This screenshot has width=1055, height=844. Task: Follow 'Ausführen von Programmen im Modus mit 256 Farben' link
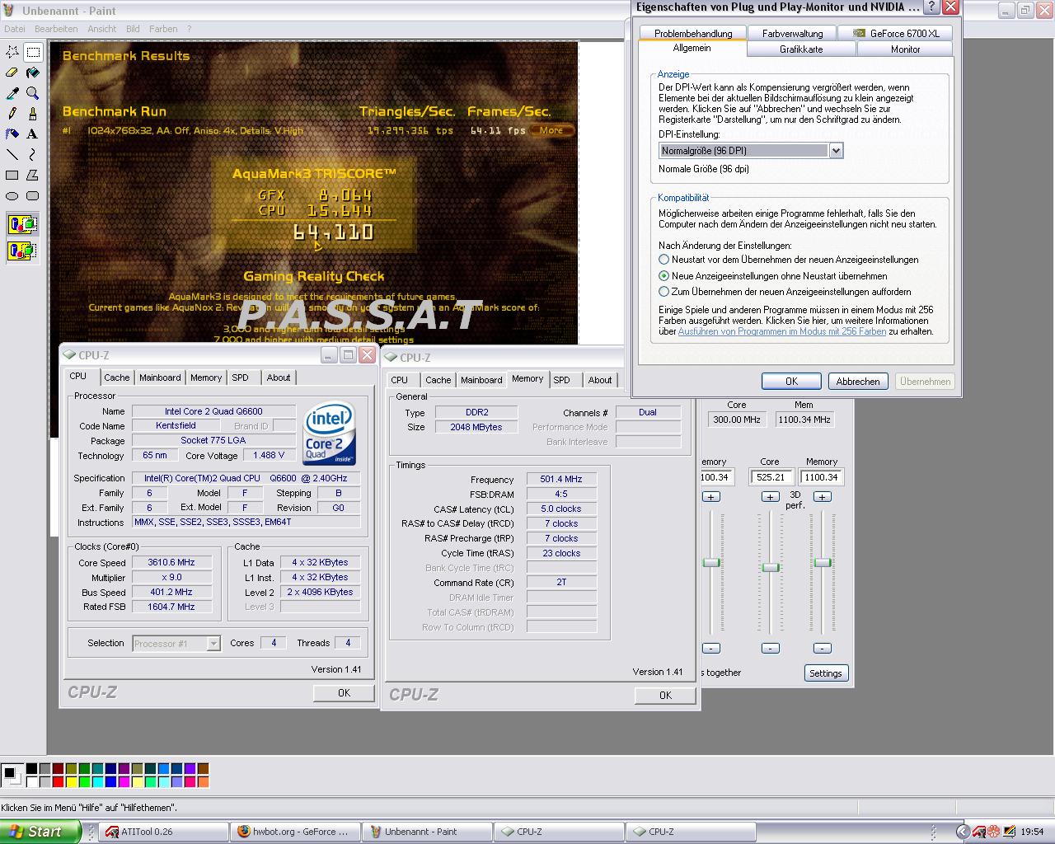tap(782, 331)
